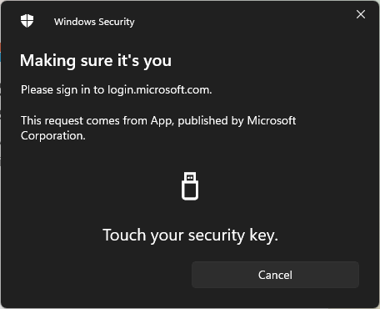Image resolution: width=380 pixels, height=309 pixels.
Task: Click the USB security key icon
Action: click(190, 186)
